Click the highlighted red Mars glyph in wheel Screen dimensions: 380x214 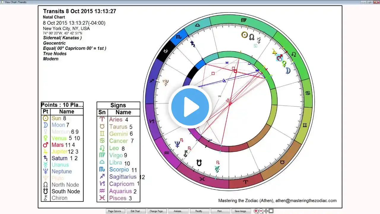pyautogui.click(x=279, y=58)
